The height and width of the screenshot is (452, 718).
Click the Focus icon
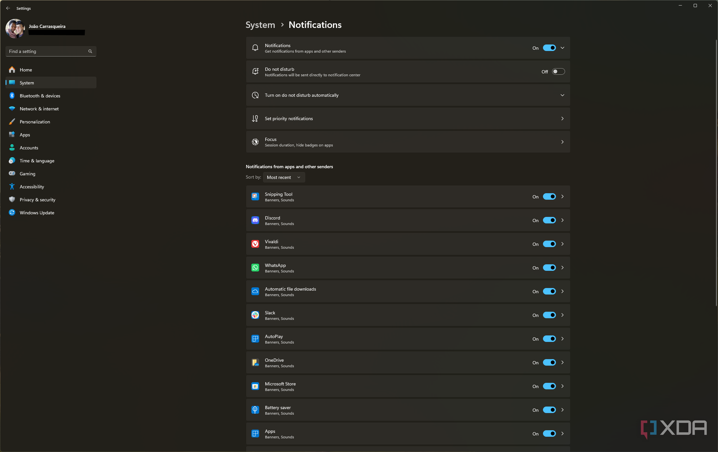(x=255, y=142)
